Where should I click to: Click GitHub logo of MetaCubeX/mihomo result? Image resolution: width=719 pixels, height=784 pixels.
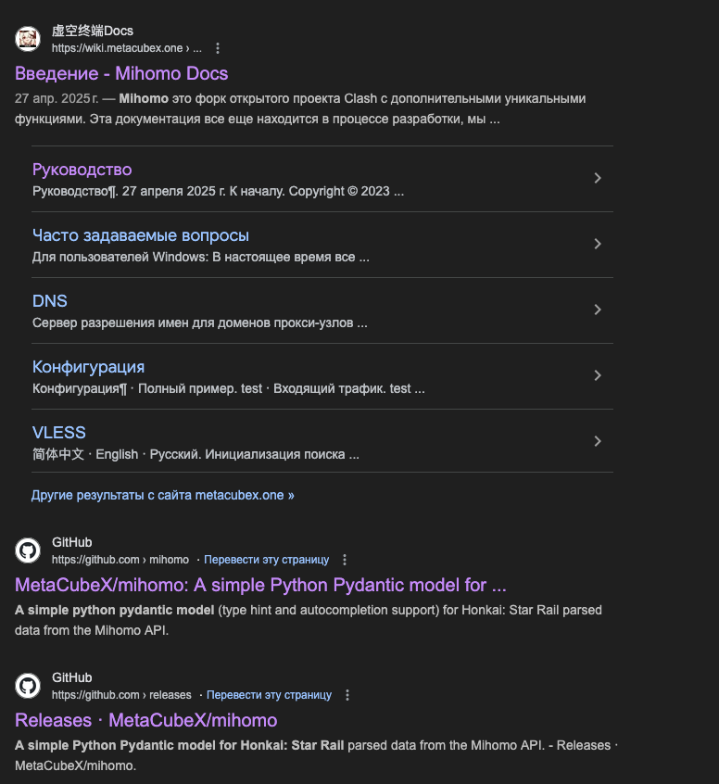28,550
